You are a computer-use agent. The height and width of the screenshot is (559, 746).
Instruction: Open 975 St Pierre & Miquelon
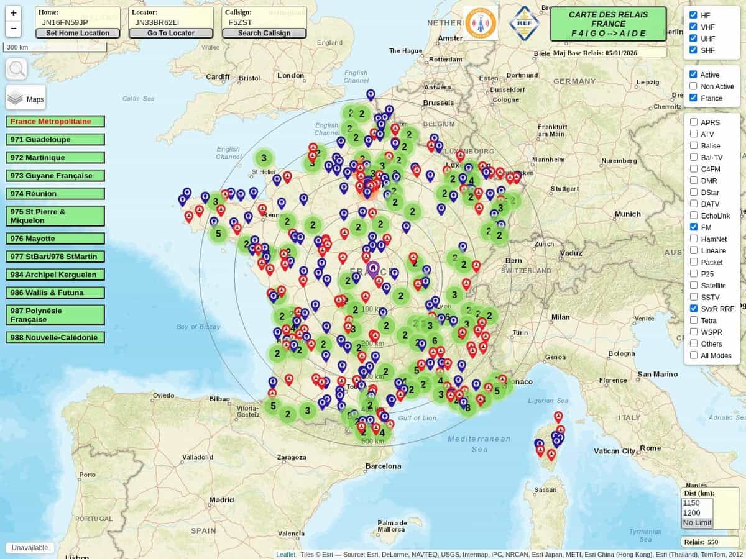(x=55, y=216)
